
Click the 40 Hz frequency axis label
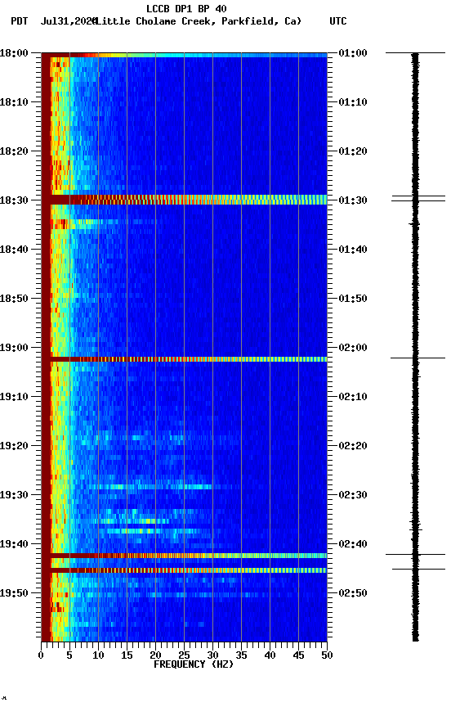point(270,655)
